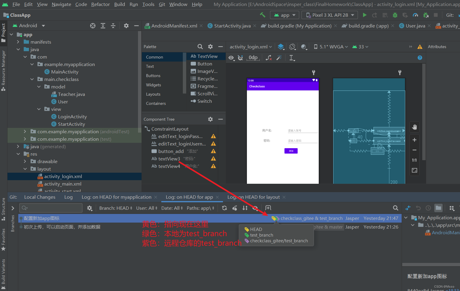Image resolution: width=460 pixels, height=291 pixels.
Task: Open Project panel gear options
Action: point(126,26)
